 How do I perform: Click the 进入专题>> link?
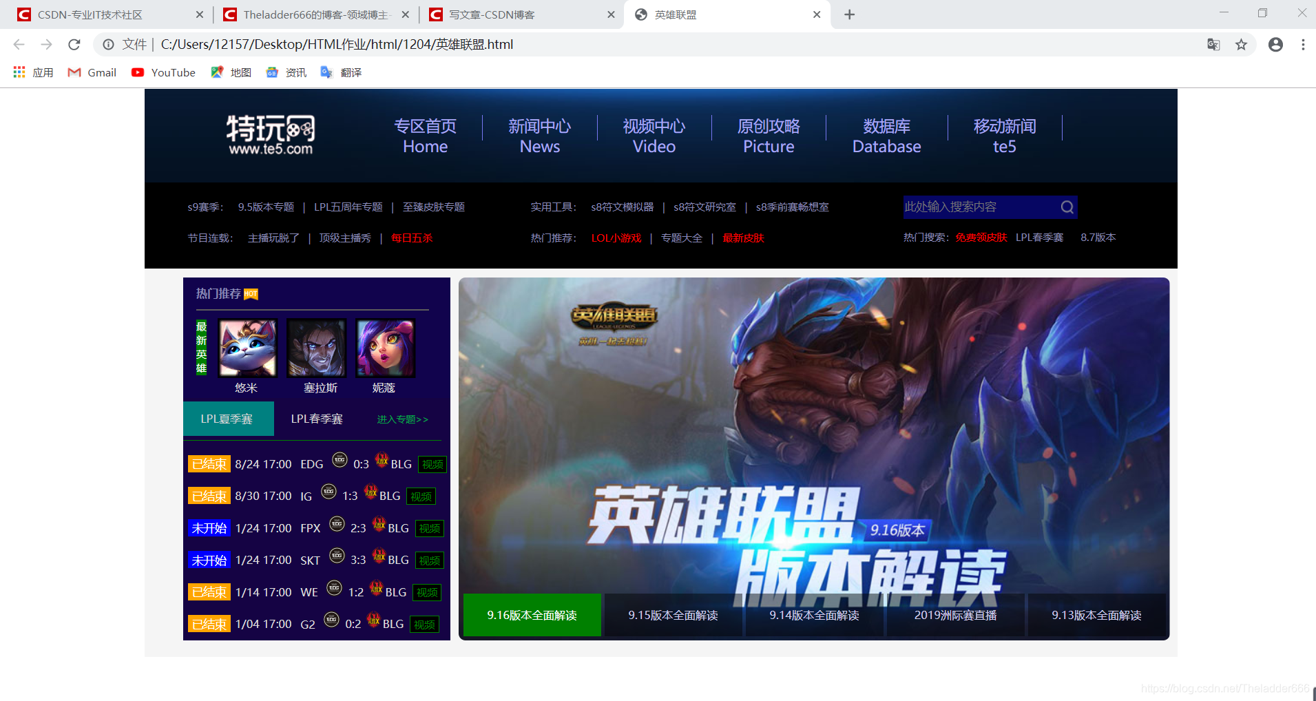click(403, 419)
